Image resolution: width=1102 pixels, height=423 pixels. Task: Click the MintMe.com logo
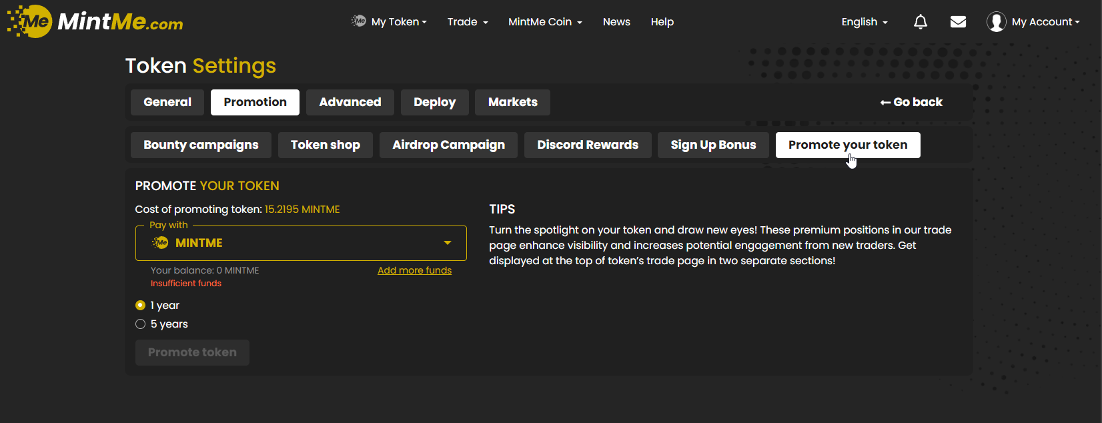95,21
